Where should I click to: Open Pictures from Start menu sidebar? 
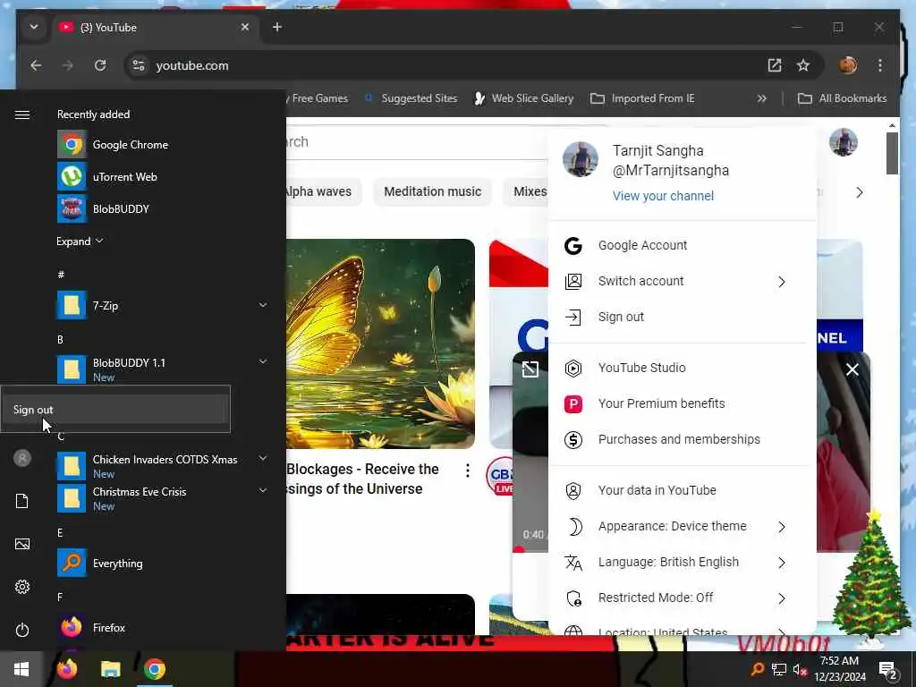(x=22, y=544)
